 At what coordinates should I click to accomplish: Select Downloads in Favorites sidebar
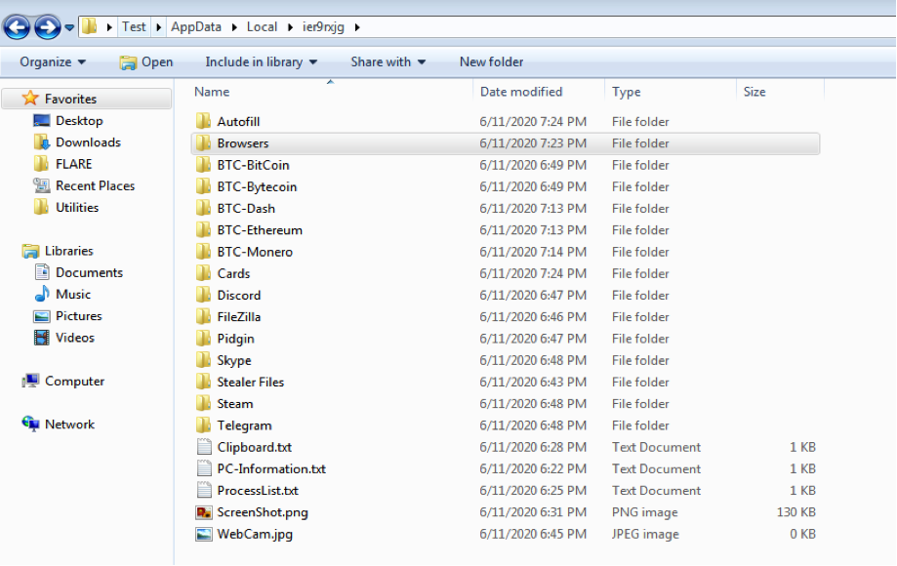[88, 142]
